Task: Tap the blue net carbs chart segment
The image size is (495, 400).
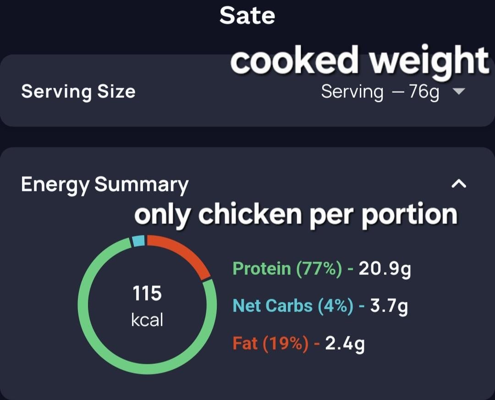Action: [x=138, y=241]
